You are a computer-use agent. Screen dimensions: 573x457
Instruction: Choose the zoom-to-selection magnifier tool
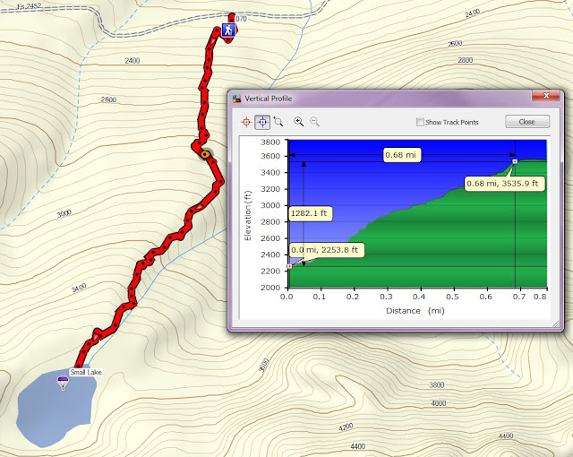click(x=278, y=121)
